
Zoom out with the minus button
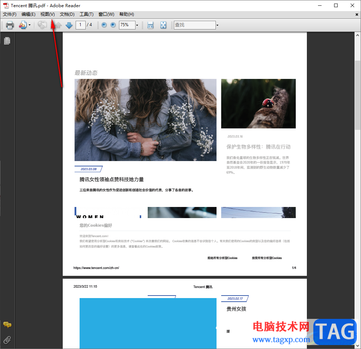click(x=104, y=25)
